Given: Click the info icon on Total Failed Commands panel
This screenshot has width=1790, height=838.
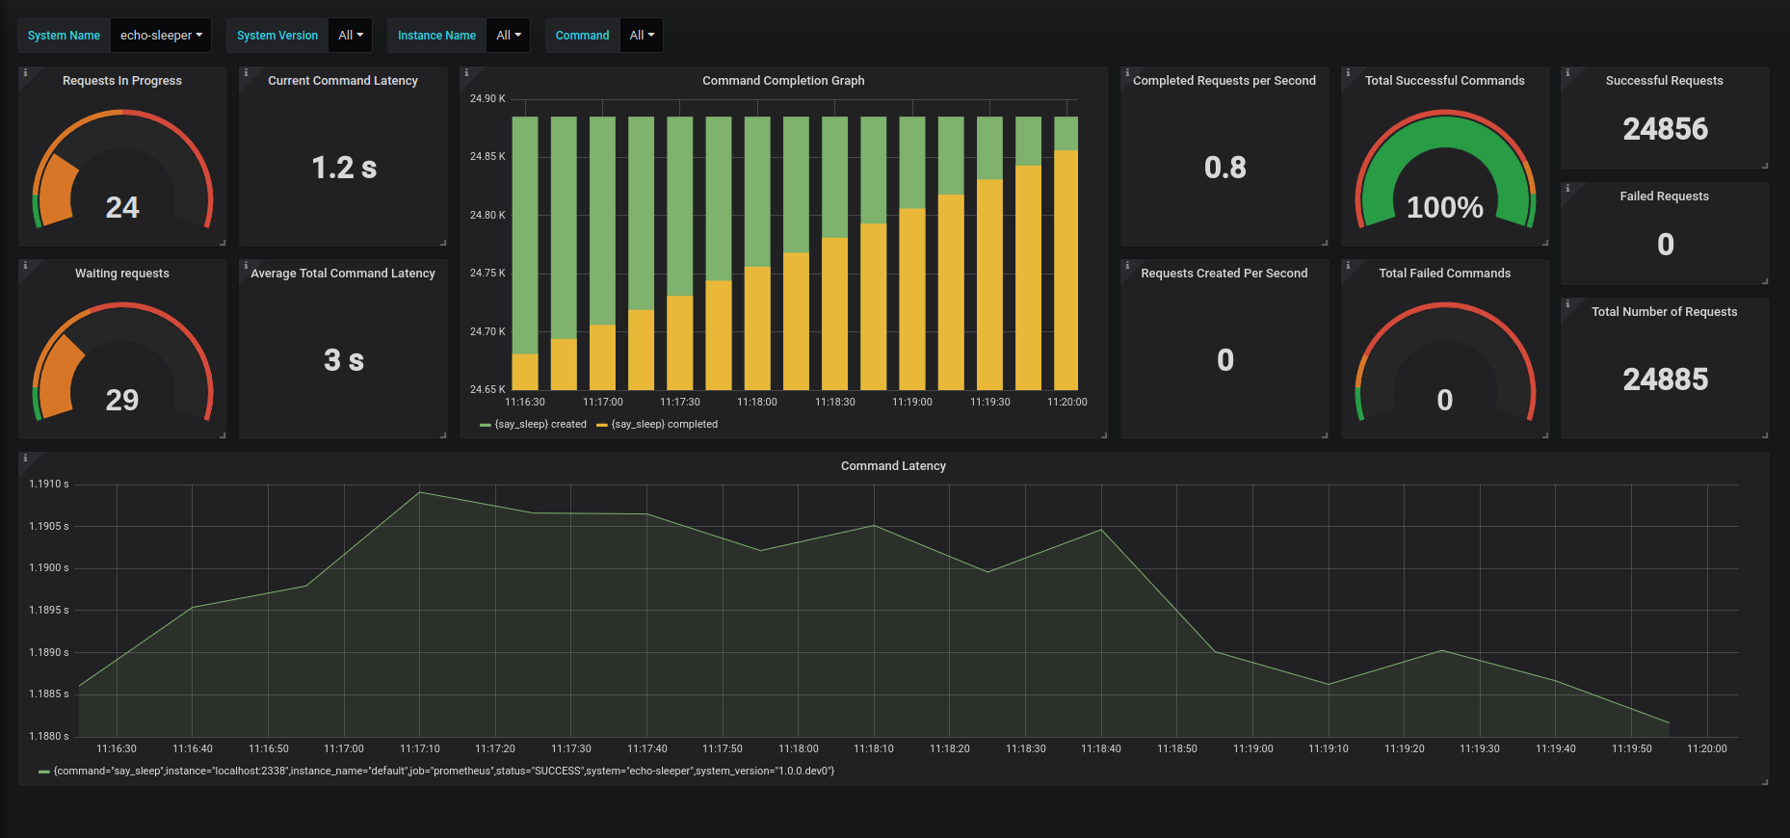Looking at the screenshot, I should tap(1348, 266).
